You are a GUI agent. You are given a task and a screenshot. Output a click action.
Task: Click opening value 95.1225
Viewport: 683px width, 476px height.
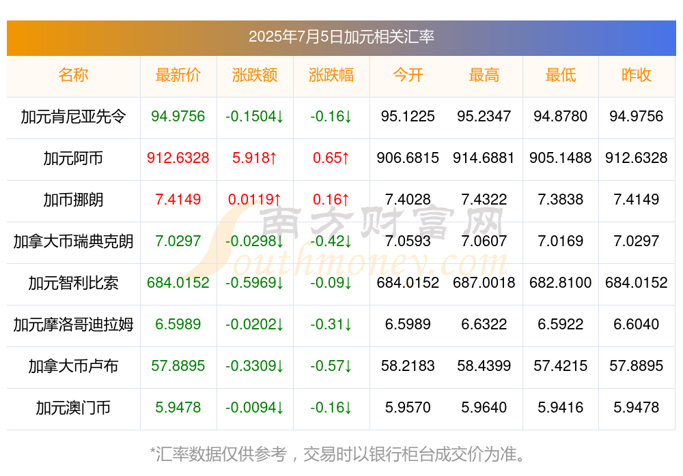[408, 116]
